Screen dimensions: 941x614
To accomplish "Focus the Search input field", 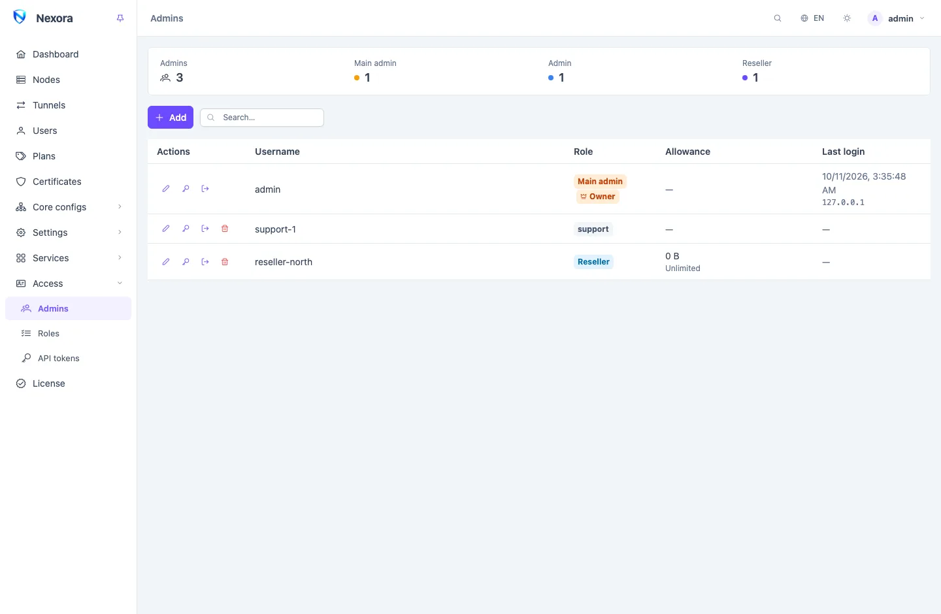I will [x=262, y=118].
